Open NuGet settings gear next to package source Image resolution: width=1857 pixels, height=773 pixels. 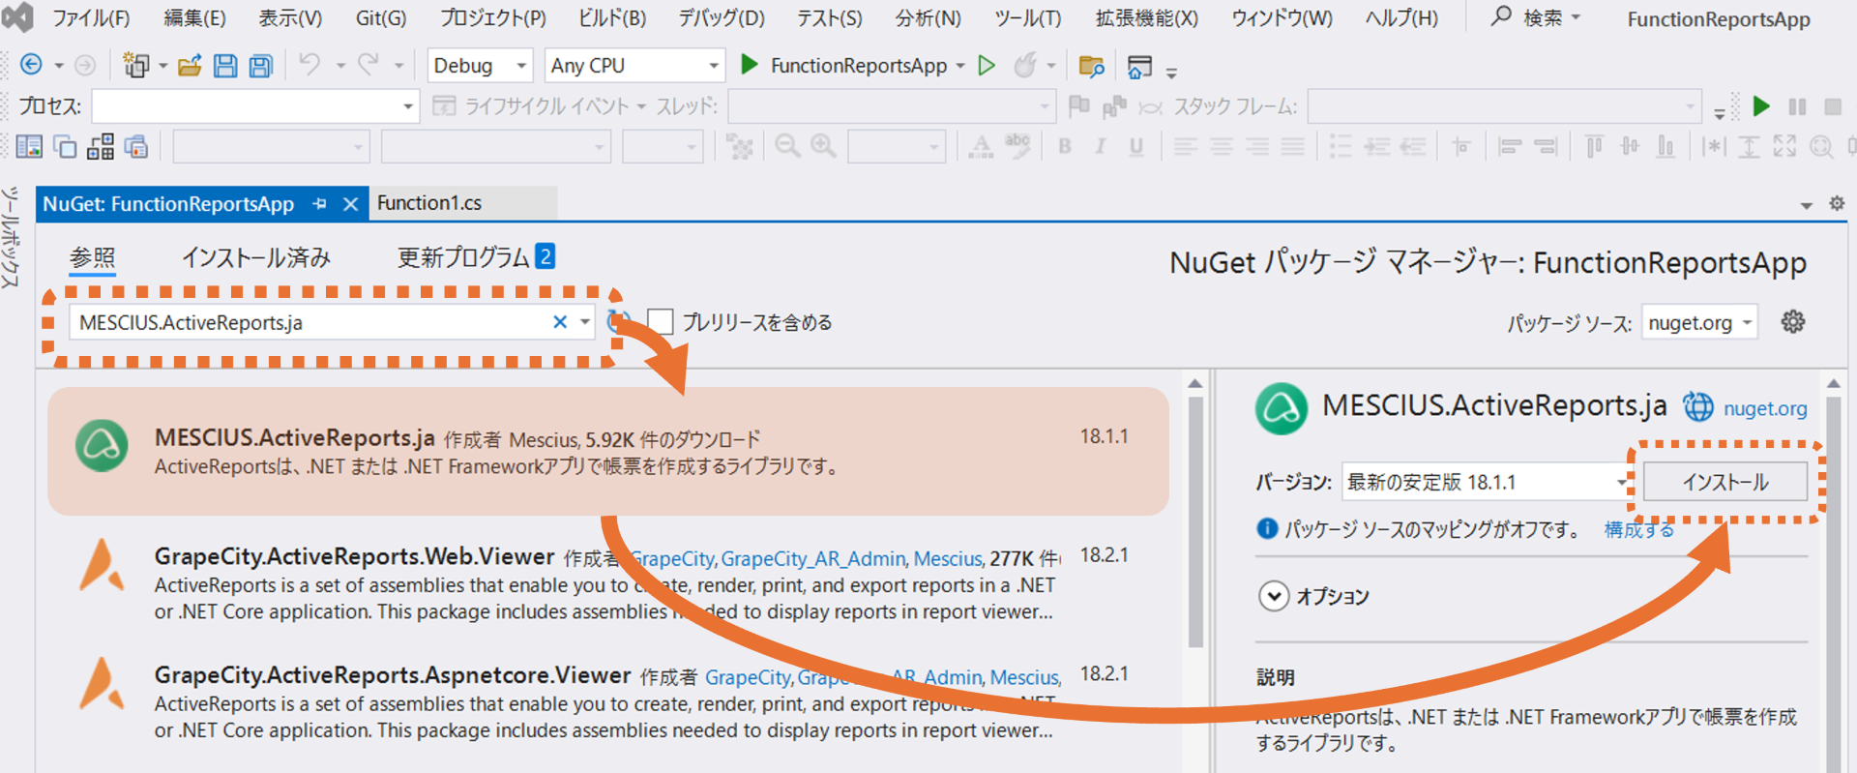tap(1793, 322)
